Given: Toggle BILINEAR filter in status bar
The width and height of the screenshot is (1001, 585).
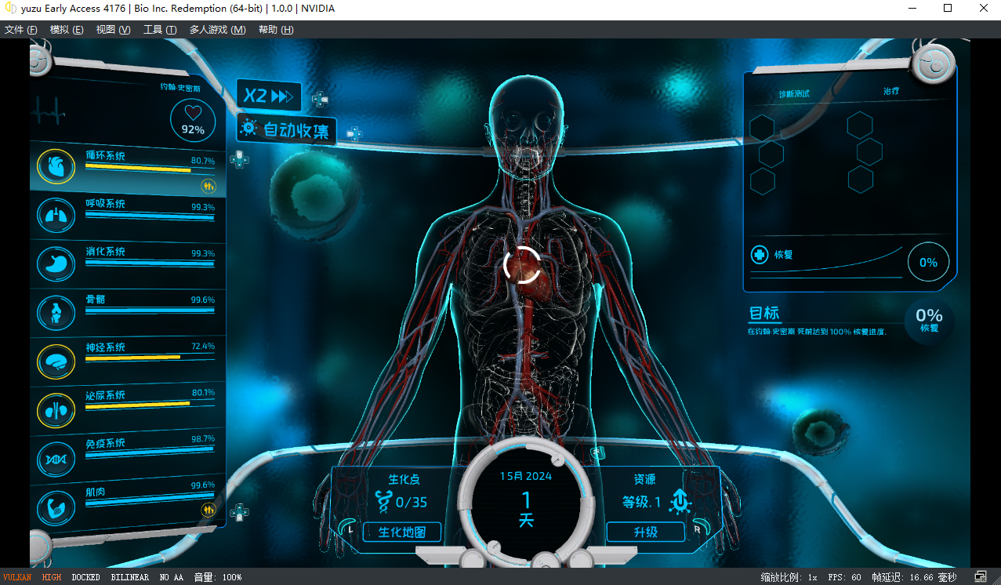Looking at the screenshot, I should click(129, 577).
